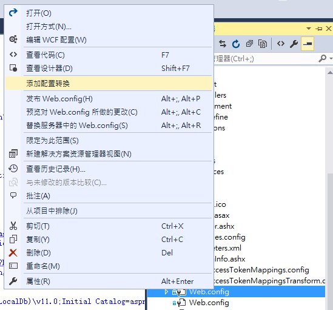Select 属性(R) text entry
The height and width of the screenshot is (310, 333).
(38, 281)
